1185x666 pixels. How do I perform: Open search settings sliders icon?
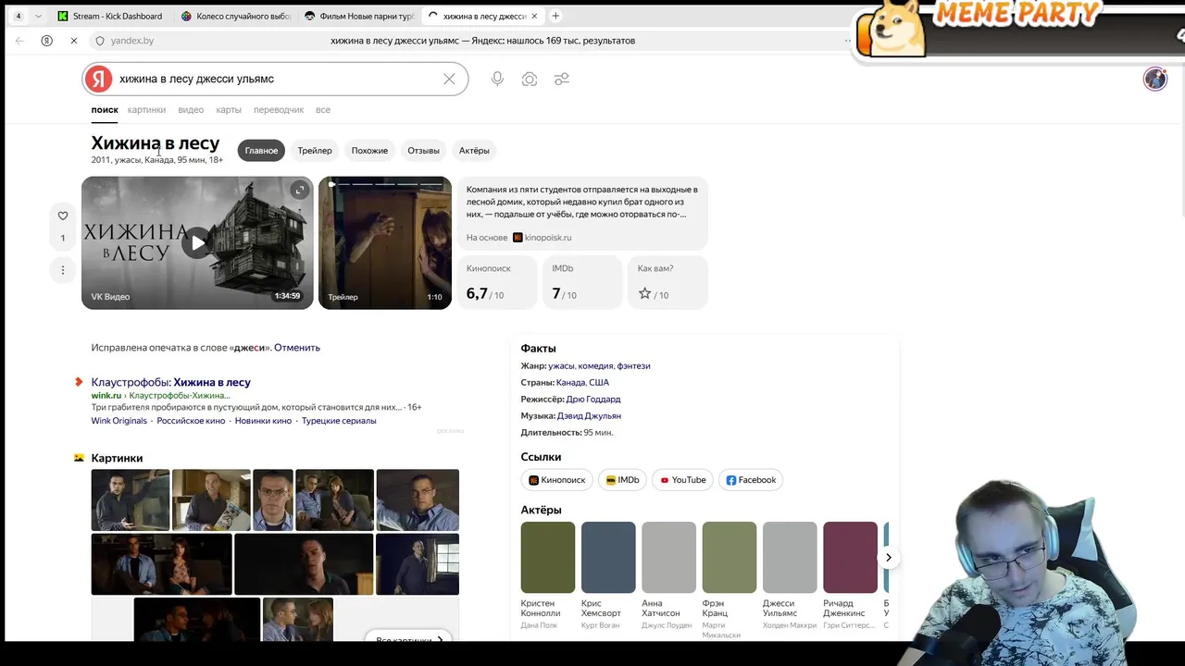562,80
